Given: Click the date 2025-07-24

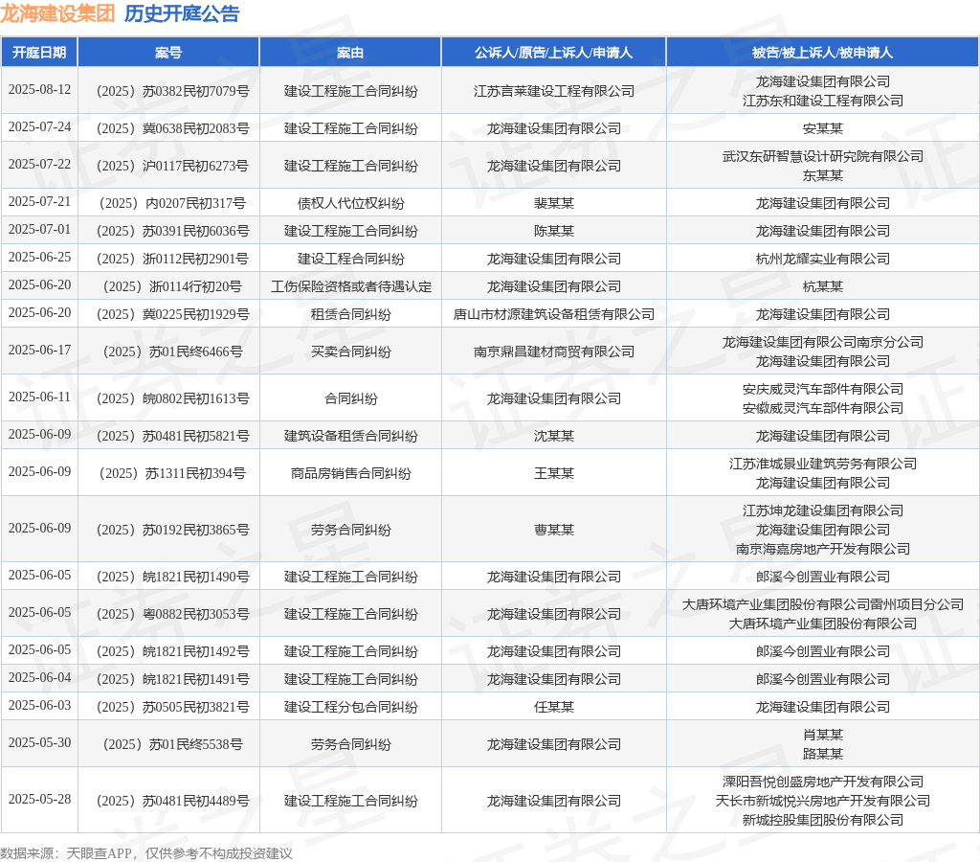Looking at the screenshot, I should click(x=39, y=127).
